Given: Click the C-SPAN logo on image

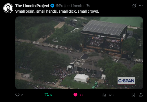Looking at the screenshot, I should click(x=126, y=81).
